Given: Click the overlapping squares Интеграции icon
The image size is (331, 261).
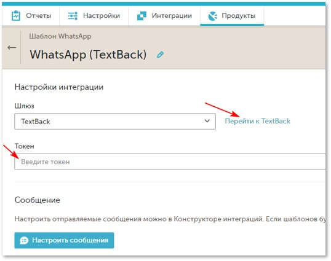Looking at the screenshot, I should pyautogui.click(x=142, y=16).
